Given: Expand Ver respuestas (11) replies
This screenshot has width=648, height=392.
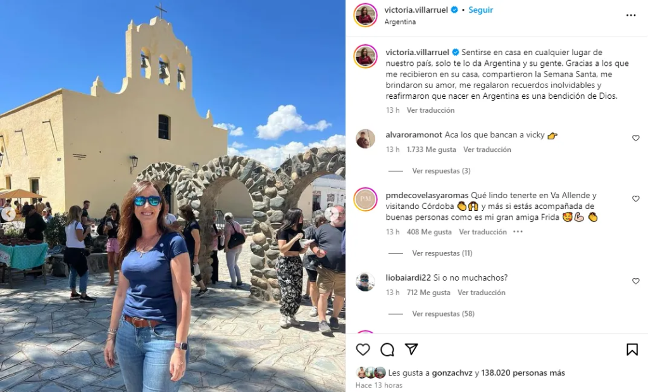Looking at the screenshot, I should (442, 253).
